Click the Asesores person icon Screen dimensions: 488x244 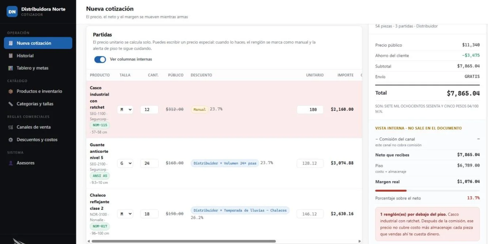tap(11, 163)
